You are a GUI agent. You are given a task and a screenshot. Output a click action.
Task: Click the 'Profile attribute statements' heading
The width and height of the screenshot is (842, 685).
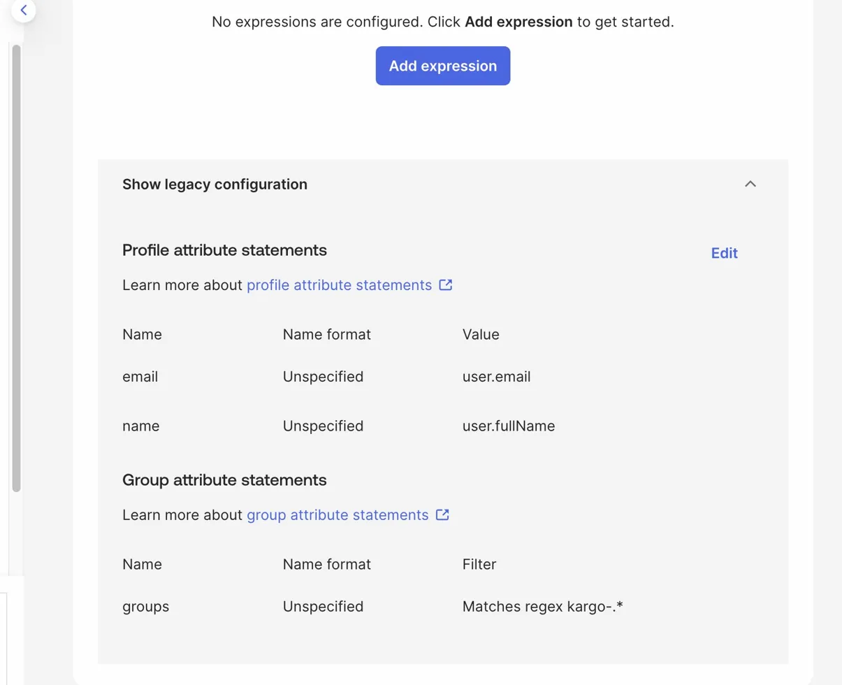(x=224, y=250)
